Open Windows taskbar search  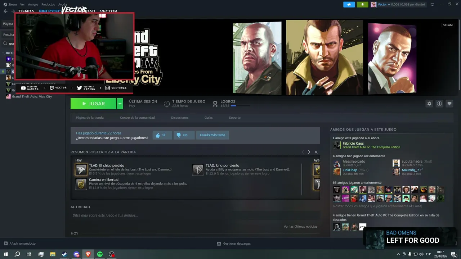(x=17, y=254)
